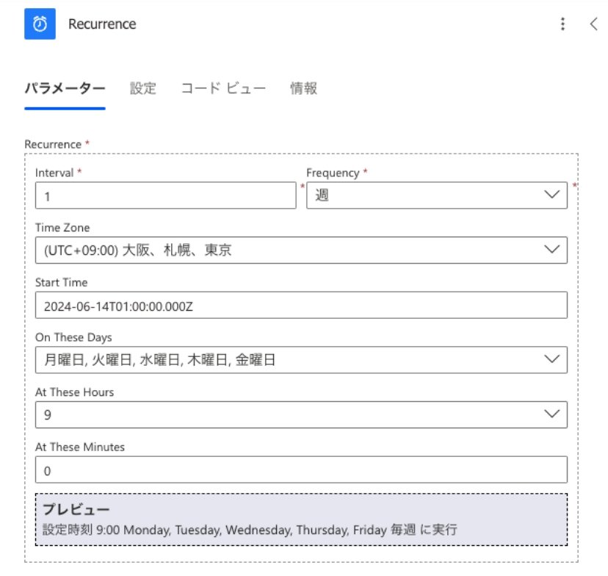Viewport: 608px width, 576px height.
Task: Collapse panel with the chevron arrow
Action: pyautogui.click(x=593, y=24)
